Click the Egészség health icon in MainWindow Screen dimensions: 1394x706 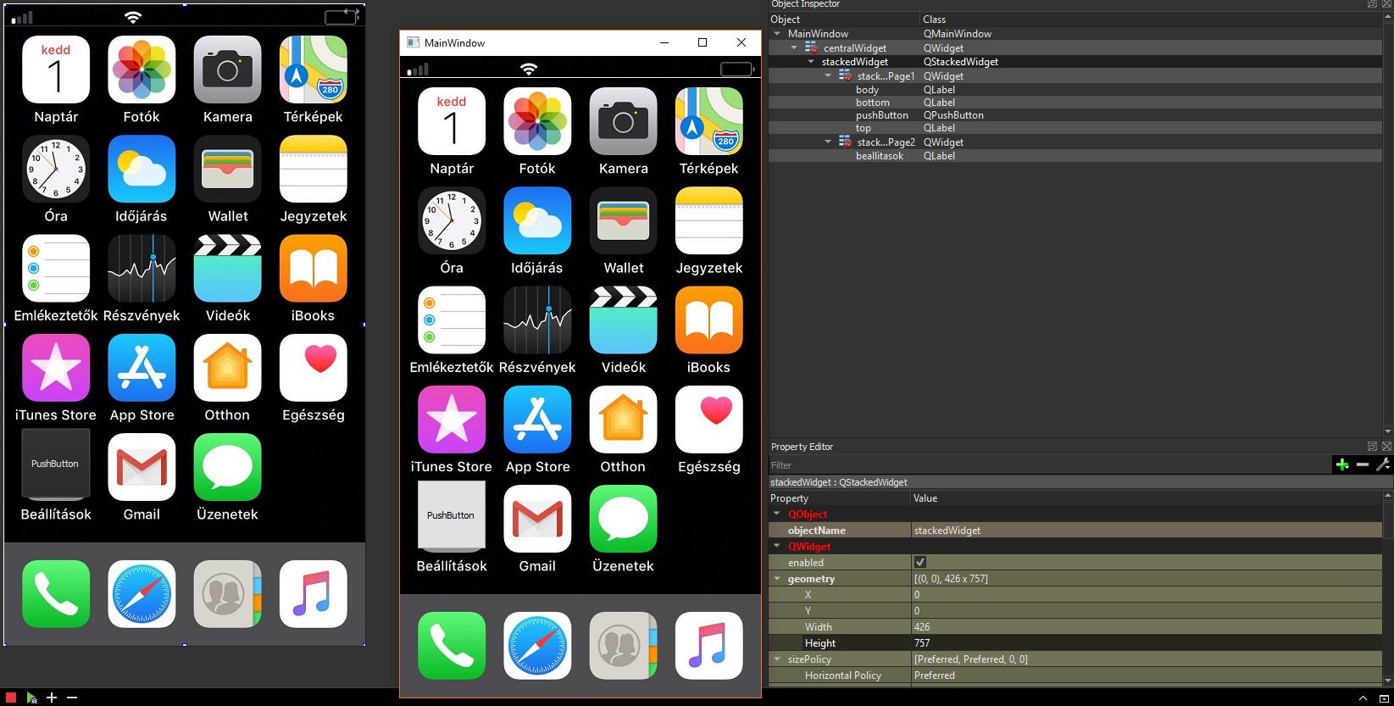pos(709,420)
